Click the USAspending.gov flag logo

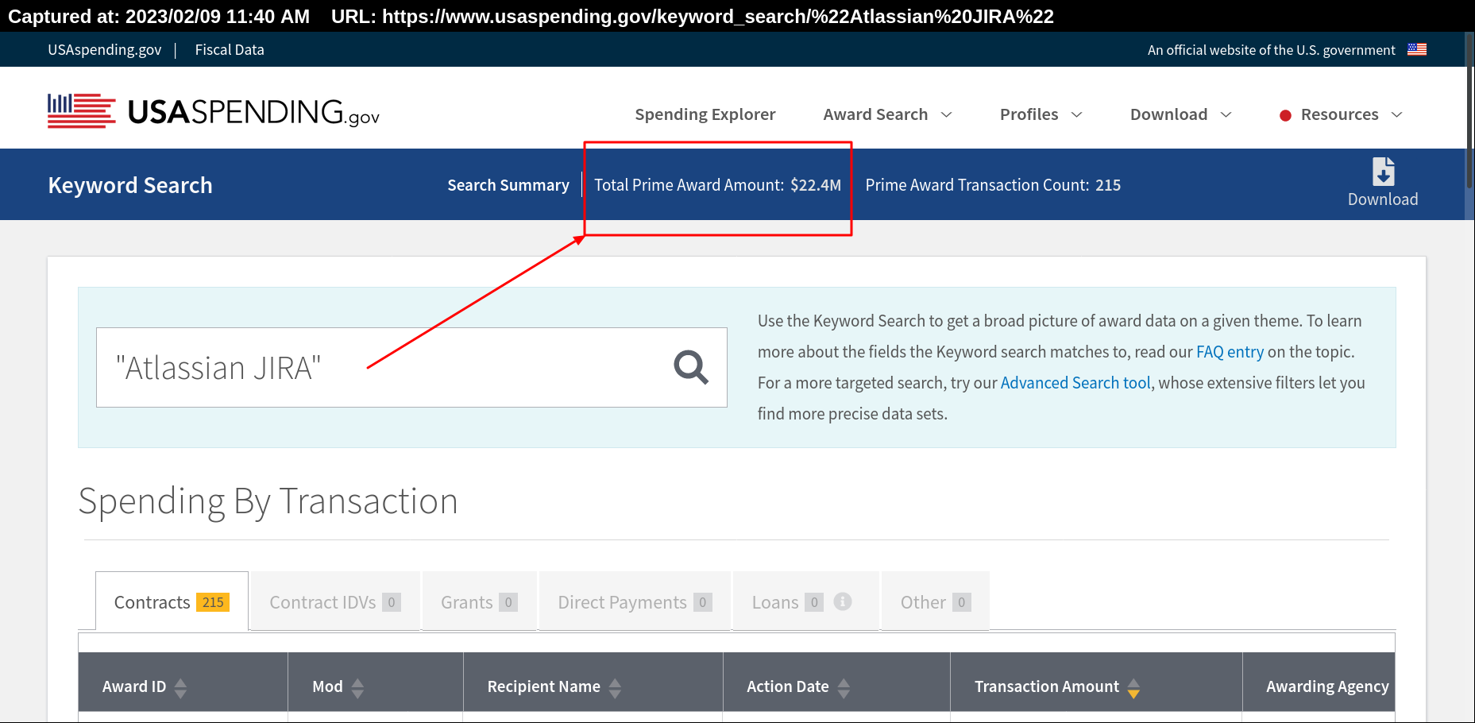pos(81,111)
